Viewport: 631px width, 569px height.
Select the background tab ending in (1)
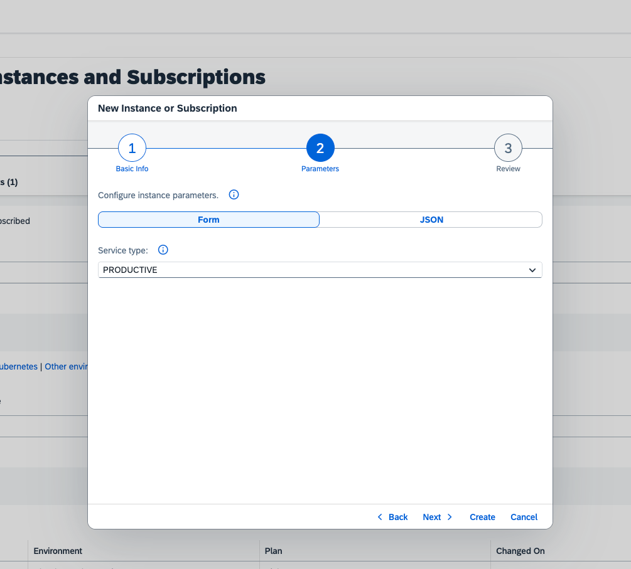tap(9, 182)
